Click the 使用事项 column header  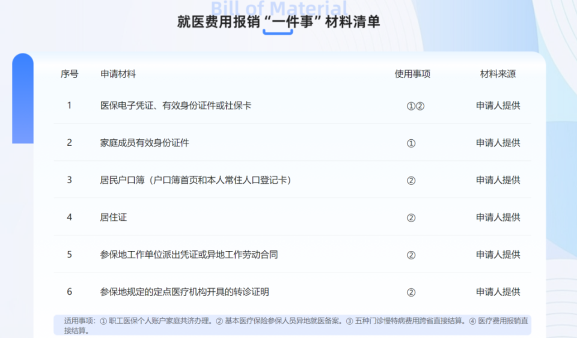(x=412, y=74)
